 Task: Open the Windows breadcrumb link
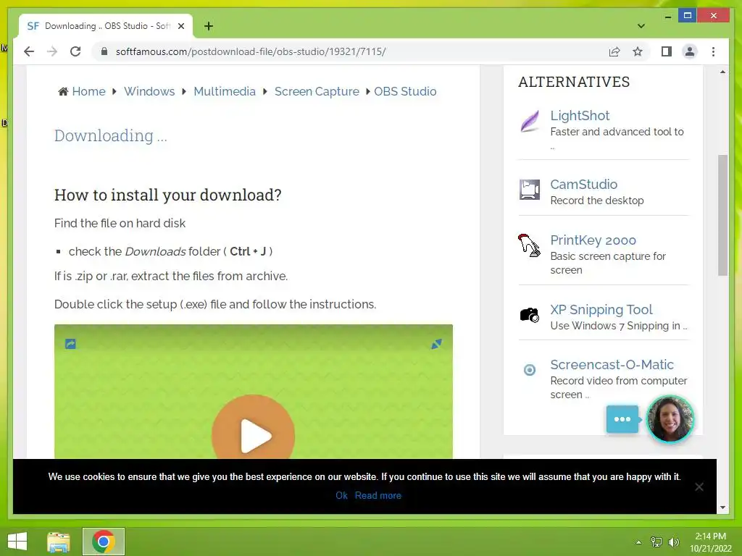149,91
